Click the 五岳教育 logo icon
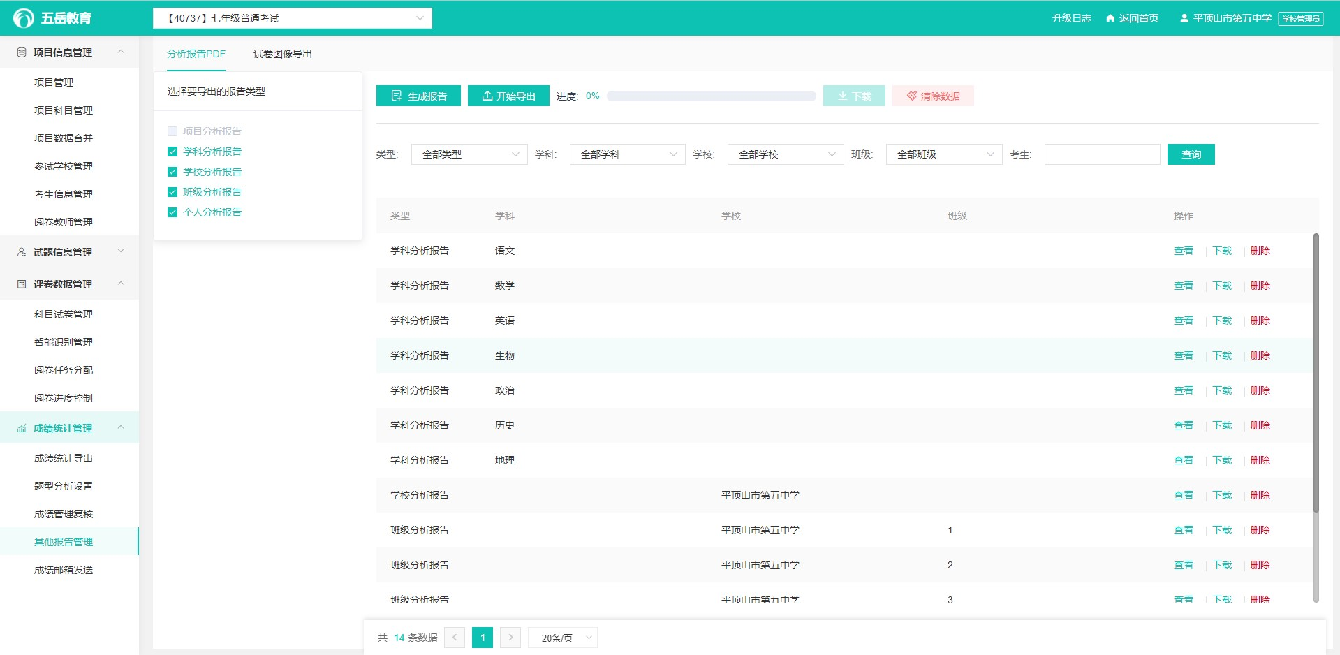Screen dimensions: 1340x655 click(x=24, y=18)
